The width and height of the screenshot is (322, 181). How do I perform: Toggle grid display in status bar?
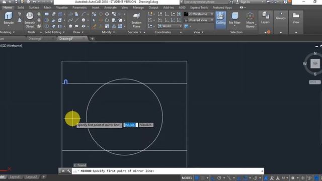pyautogui.click(x=197, y=178)
